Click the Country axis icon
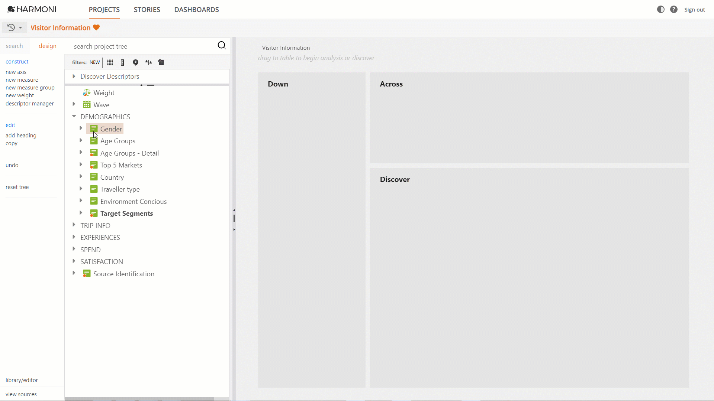Viewport: 714px width, 401px height. click(94, 177)
